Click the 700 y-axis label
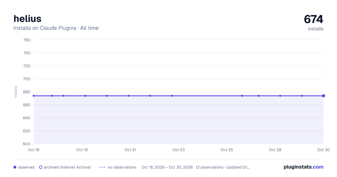Screen dimensions: 337x177 [27, 79]
